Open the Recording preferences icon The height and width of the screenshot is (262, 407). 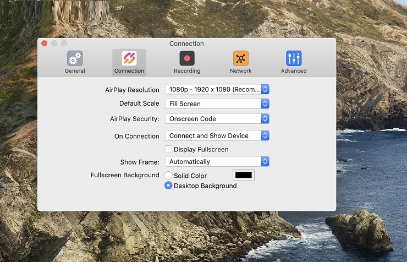(187, 58)
